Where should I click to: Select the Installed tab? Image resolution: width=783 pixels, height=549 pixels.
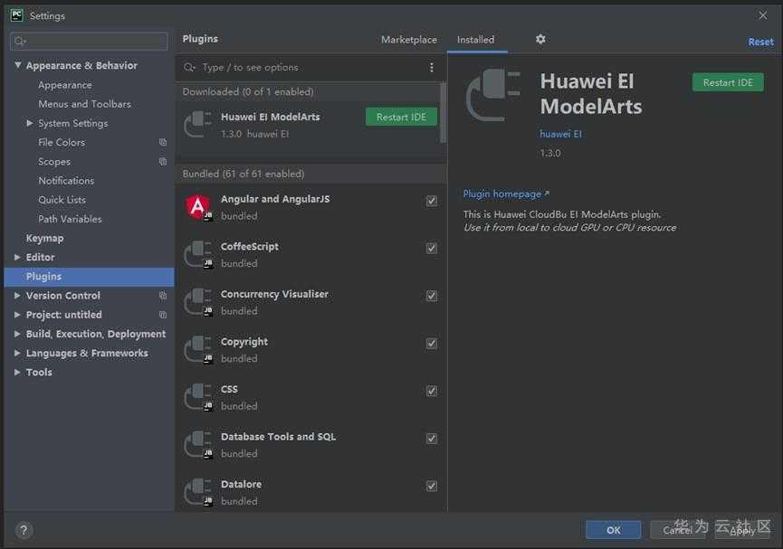pos(475,40)
